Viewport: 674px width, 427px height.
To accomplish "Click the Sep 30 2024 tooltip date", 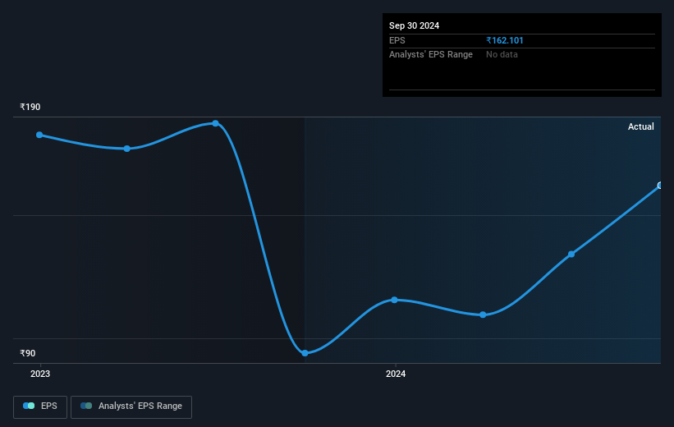I will coord(414,25).
